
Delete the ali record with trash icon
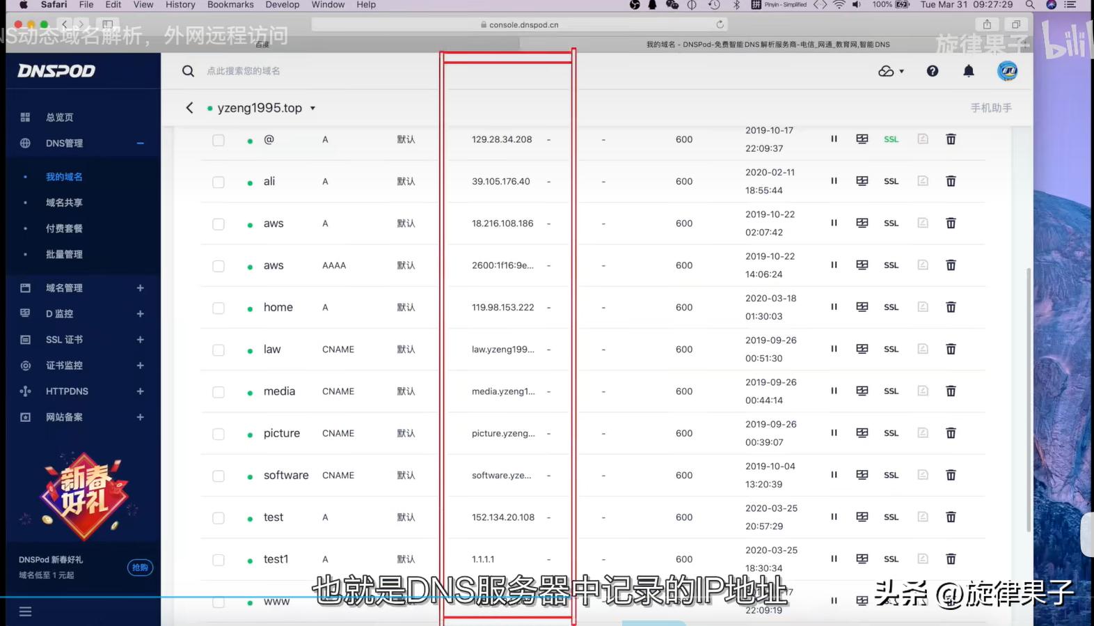click(x=951, y=181)
